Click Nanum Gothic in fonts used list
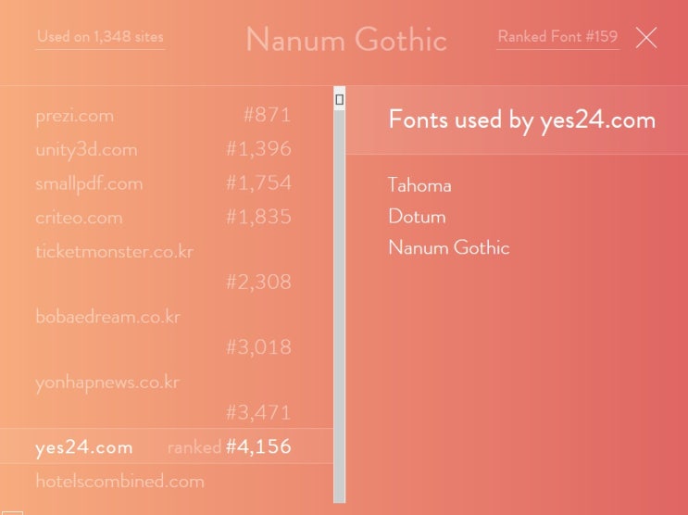The width and height of the screenshot is (688, 515). coord(449,248)
